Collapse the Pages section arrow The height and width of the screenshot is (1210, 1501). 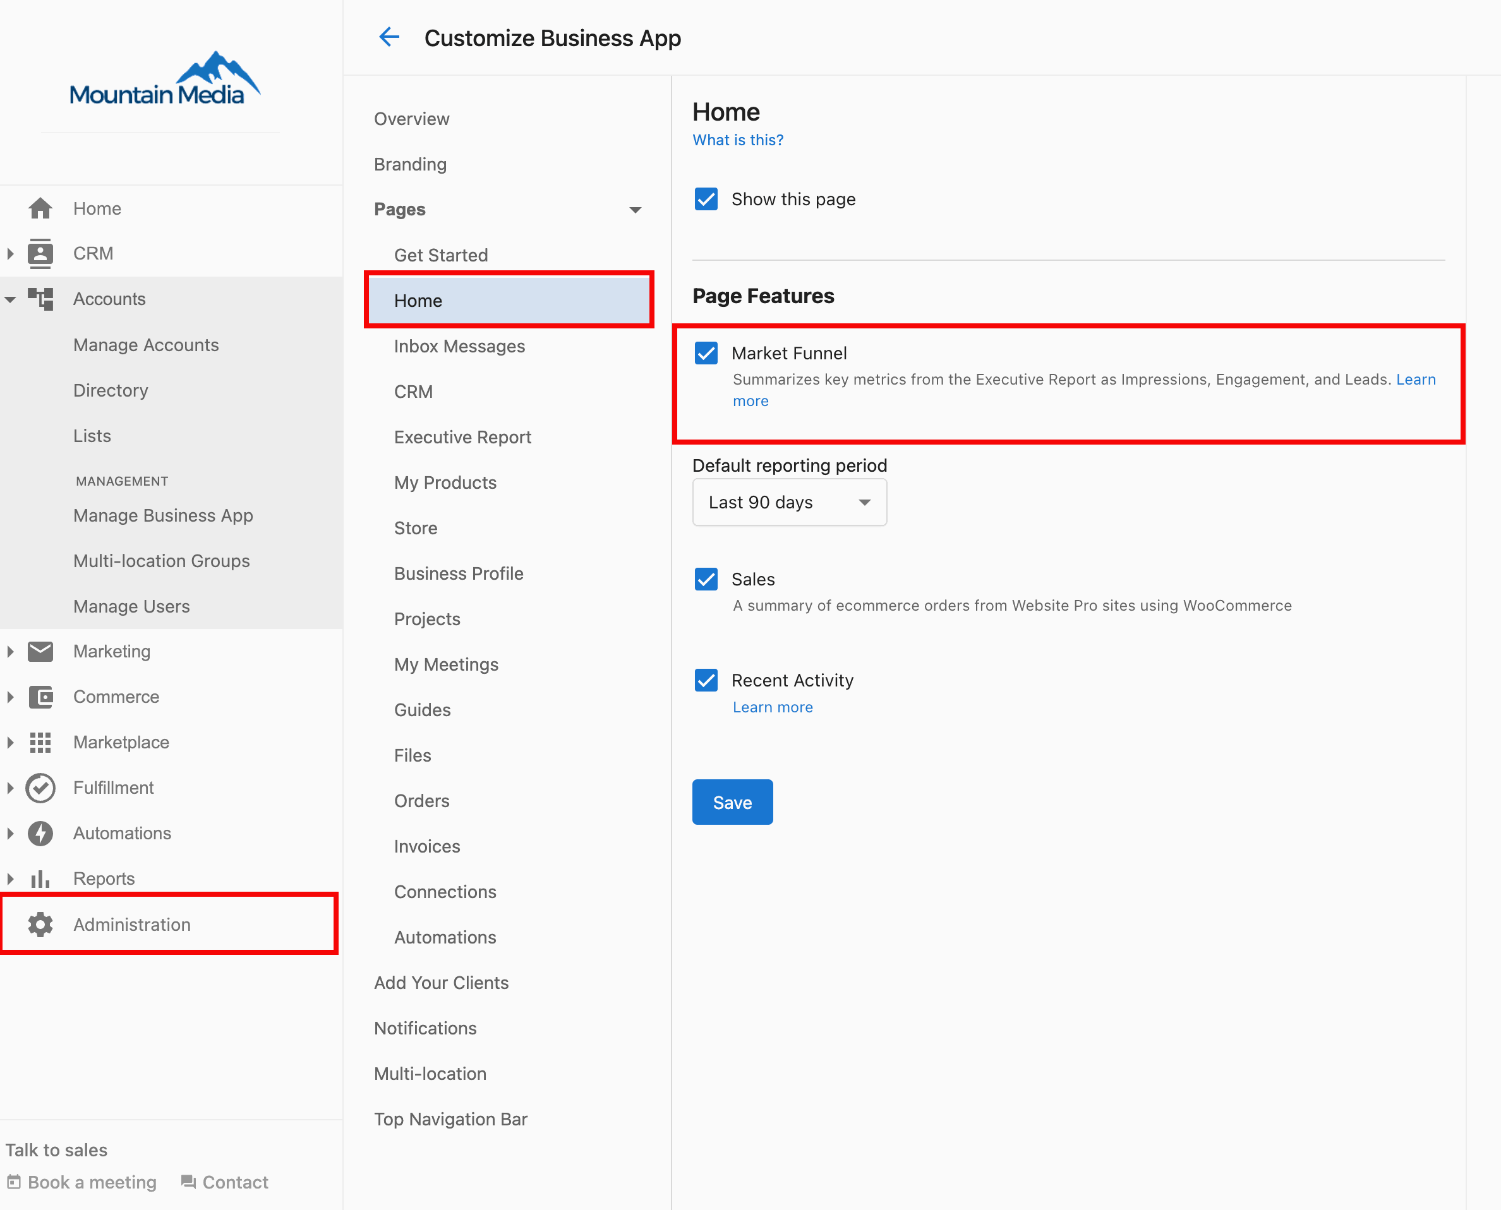[x=634, y=209]
